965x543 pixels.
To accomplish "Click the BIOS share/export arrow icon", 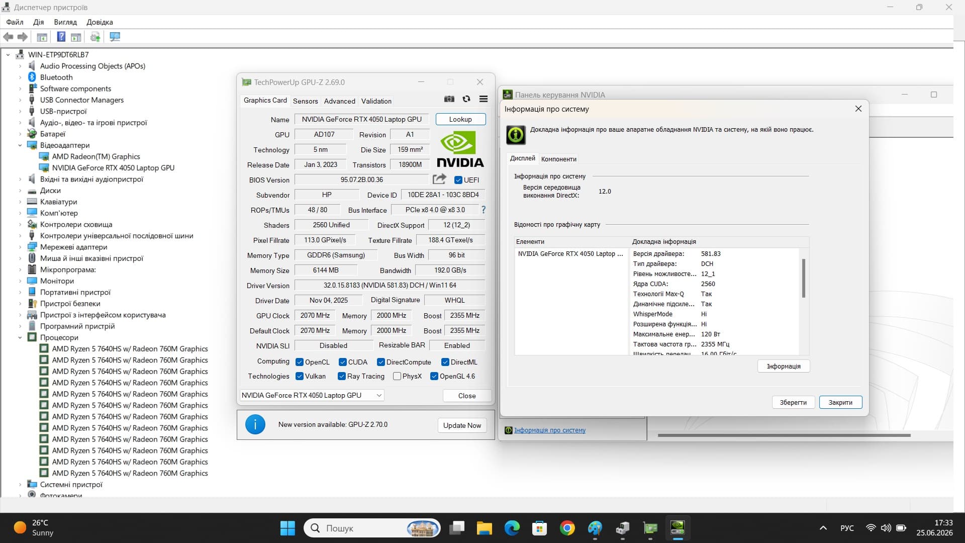I will click(x=439, y=179).
